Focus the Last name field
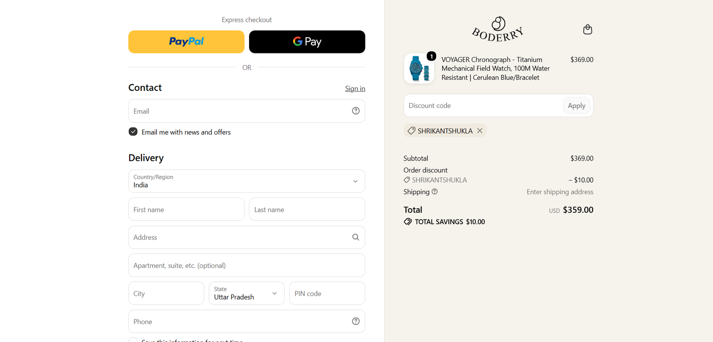The width and height of the screenshot is (713, 342). point(307,210)
